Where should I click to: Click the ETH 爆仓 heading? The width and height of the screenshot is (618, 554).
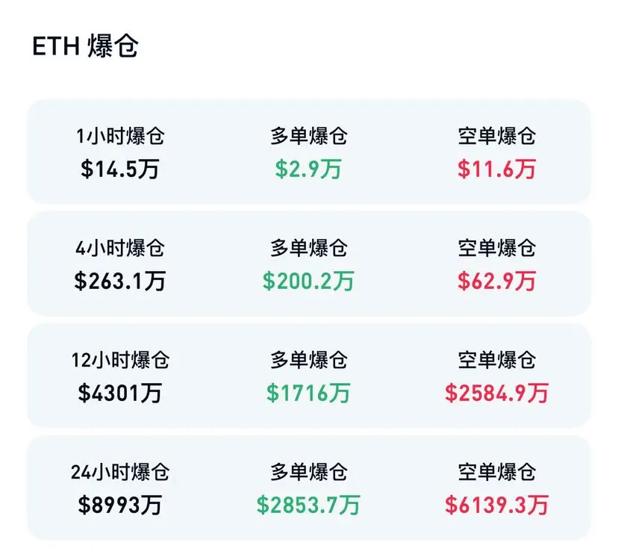click(85, 46)
